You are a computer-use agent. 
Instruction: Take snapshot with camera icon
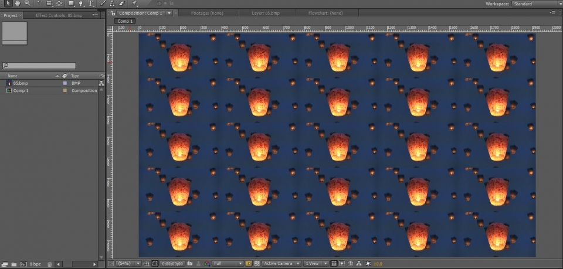click(x=190, y=264)
